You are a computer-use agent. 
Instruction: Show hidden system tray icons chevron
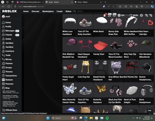point(133,118)
